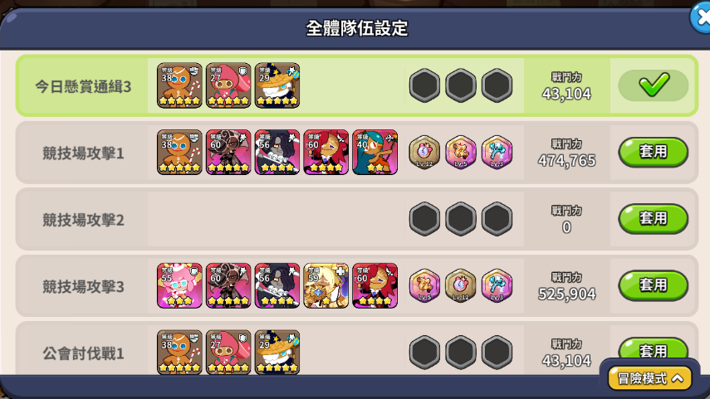This screenshot has width=710, height=399.
Task: Apply the 公會討伐戰1 team preset
Action: [654, 348]
